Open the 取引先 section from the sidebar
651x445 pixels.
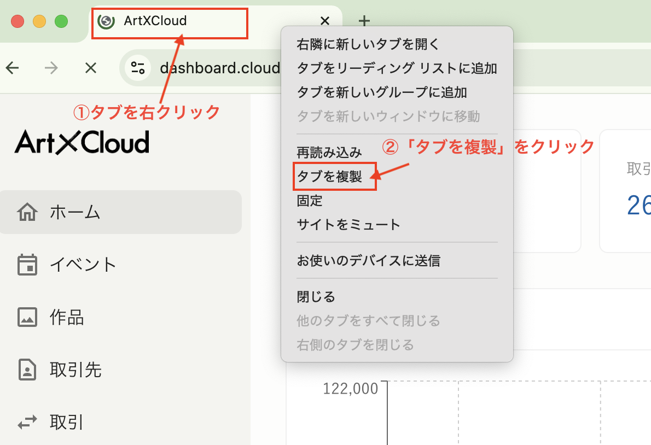(75, 370)
